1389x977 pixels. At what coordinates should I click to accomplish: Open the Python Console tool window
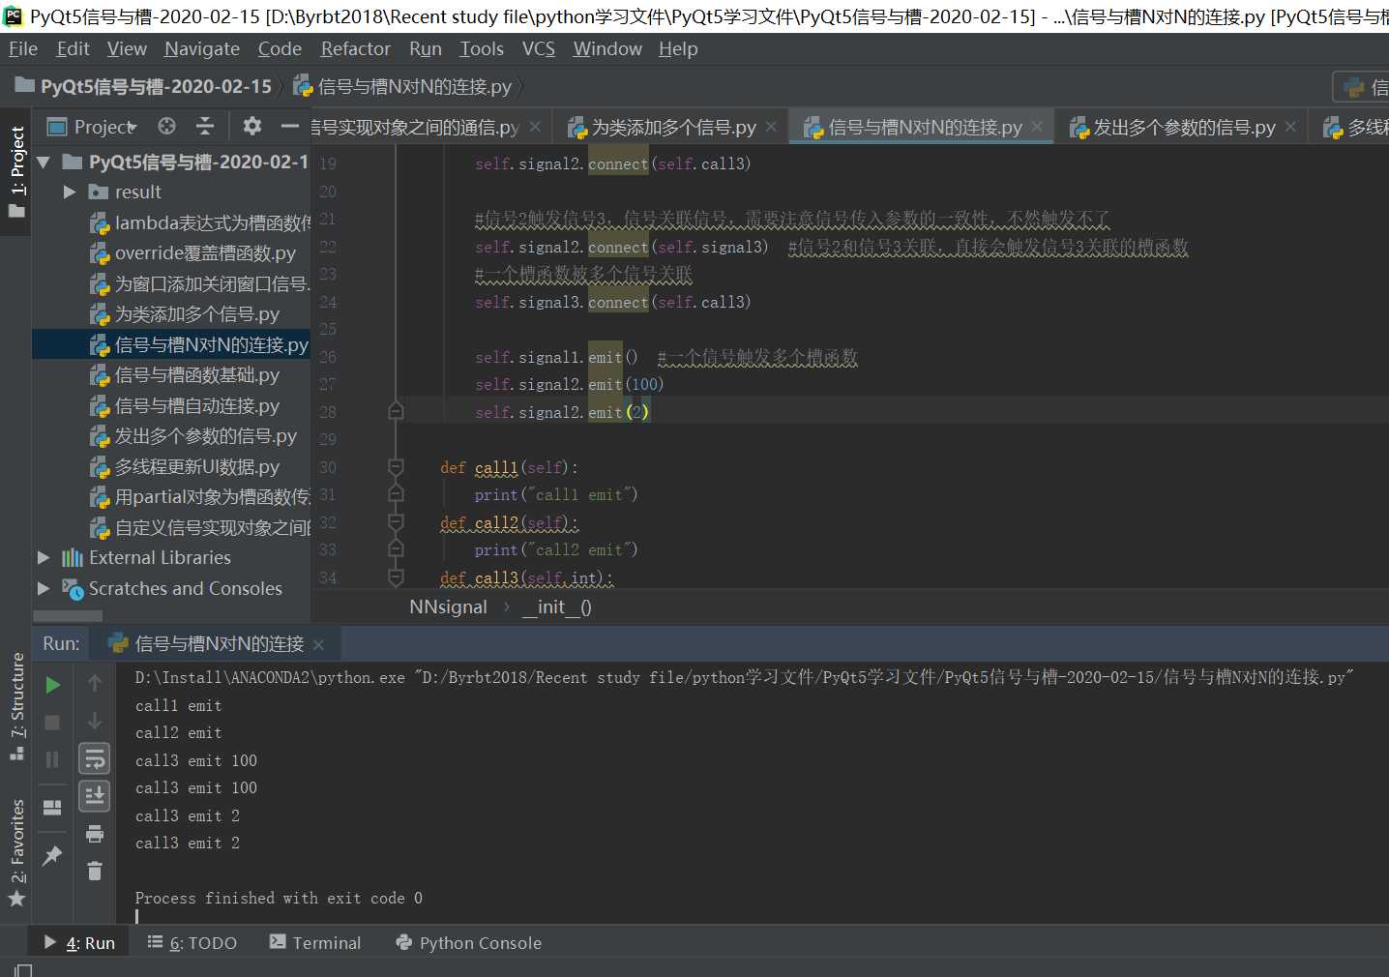coord(468,943)
